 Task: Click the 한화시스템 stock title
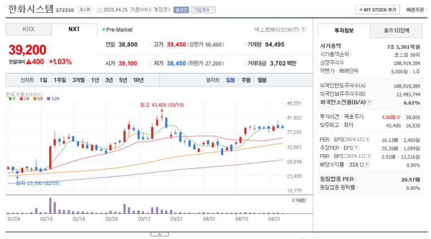point(31,9)
